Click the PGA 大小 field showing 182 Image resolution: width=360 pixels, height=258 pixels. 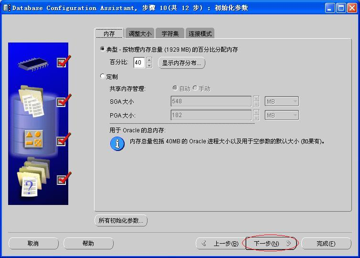211,115
